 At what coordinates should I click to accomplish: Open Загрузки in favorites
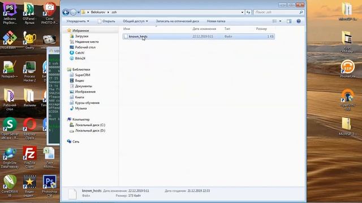click(x=81, y=36)
